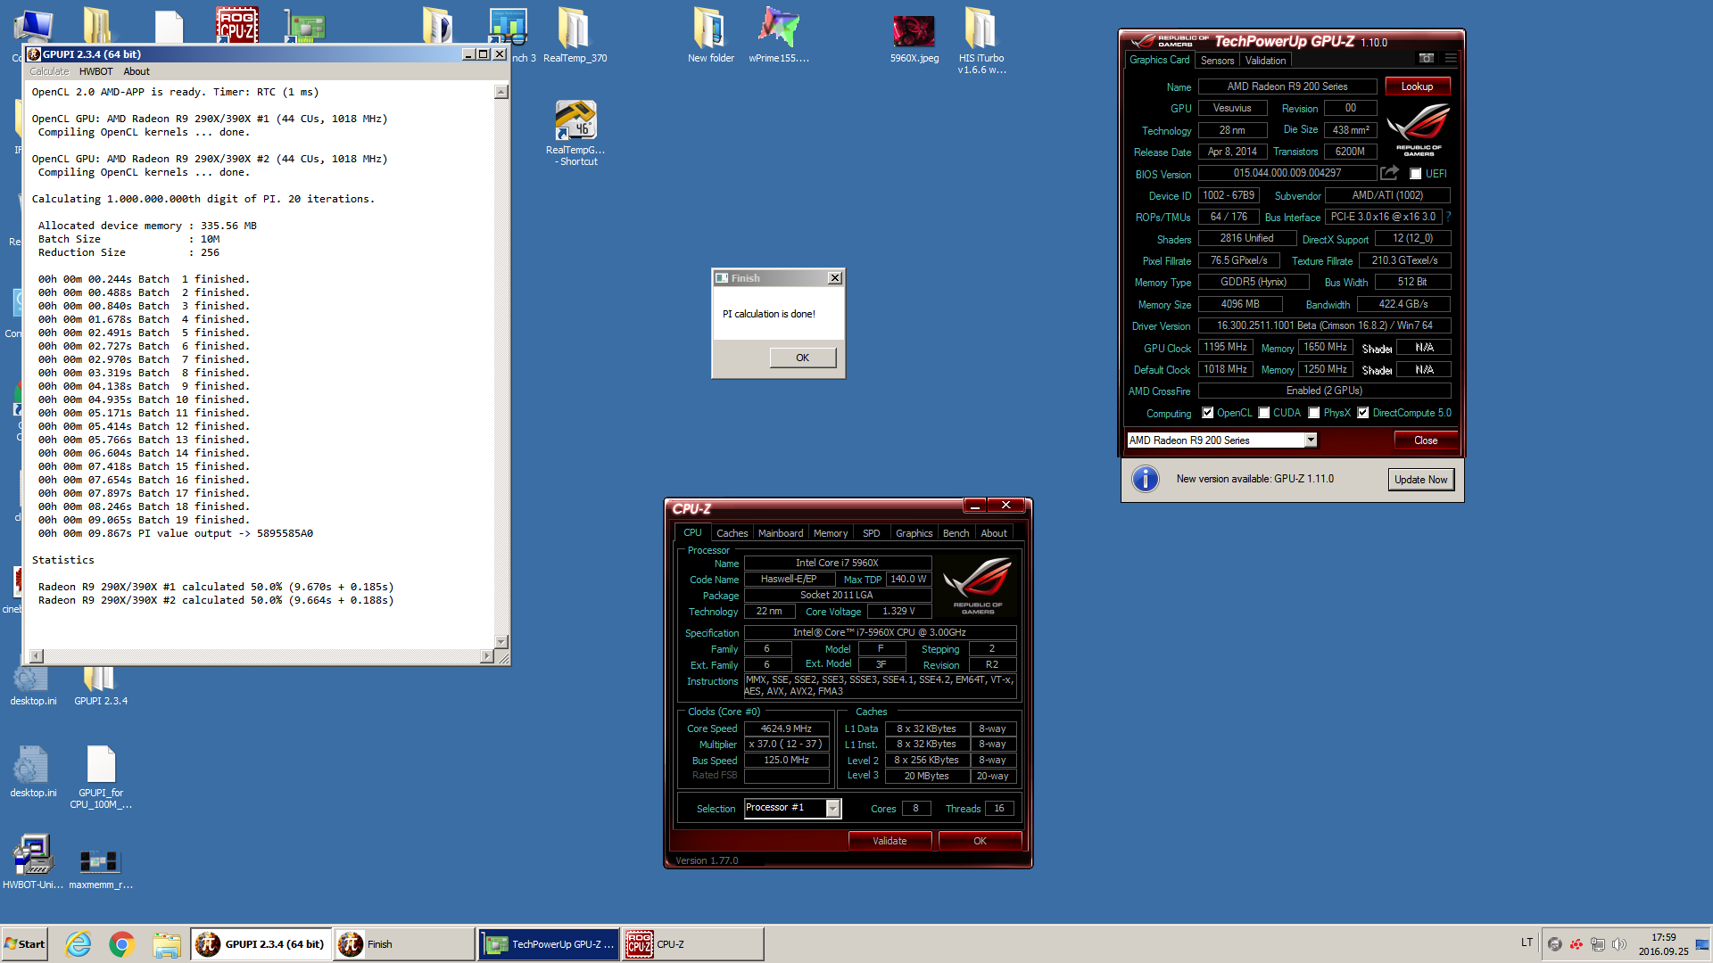Click the GPUPI vertical scrollbar up arrow
This screenshot has width=1713, height=963.
[501, 92]
